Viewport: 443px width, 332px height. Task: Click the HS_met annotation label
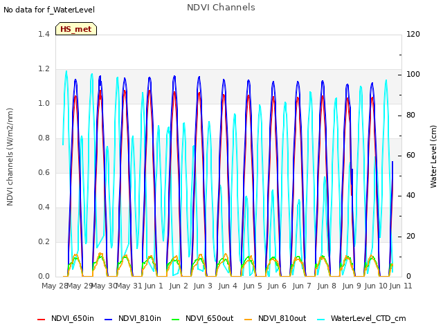[76, 29]
